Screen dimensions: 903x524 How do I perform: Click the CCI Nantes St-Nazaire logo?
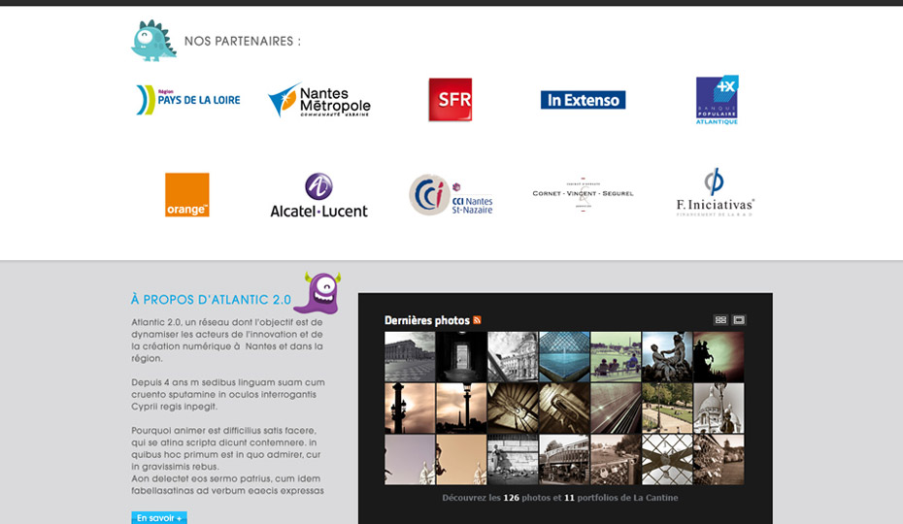tap(451, 195)
